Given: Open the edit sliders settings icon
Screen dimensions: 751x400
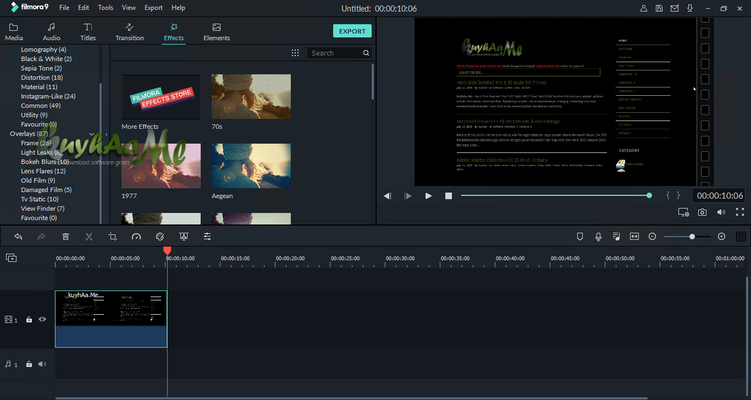Looking at the screenshot, I should click(207, 237).
